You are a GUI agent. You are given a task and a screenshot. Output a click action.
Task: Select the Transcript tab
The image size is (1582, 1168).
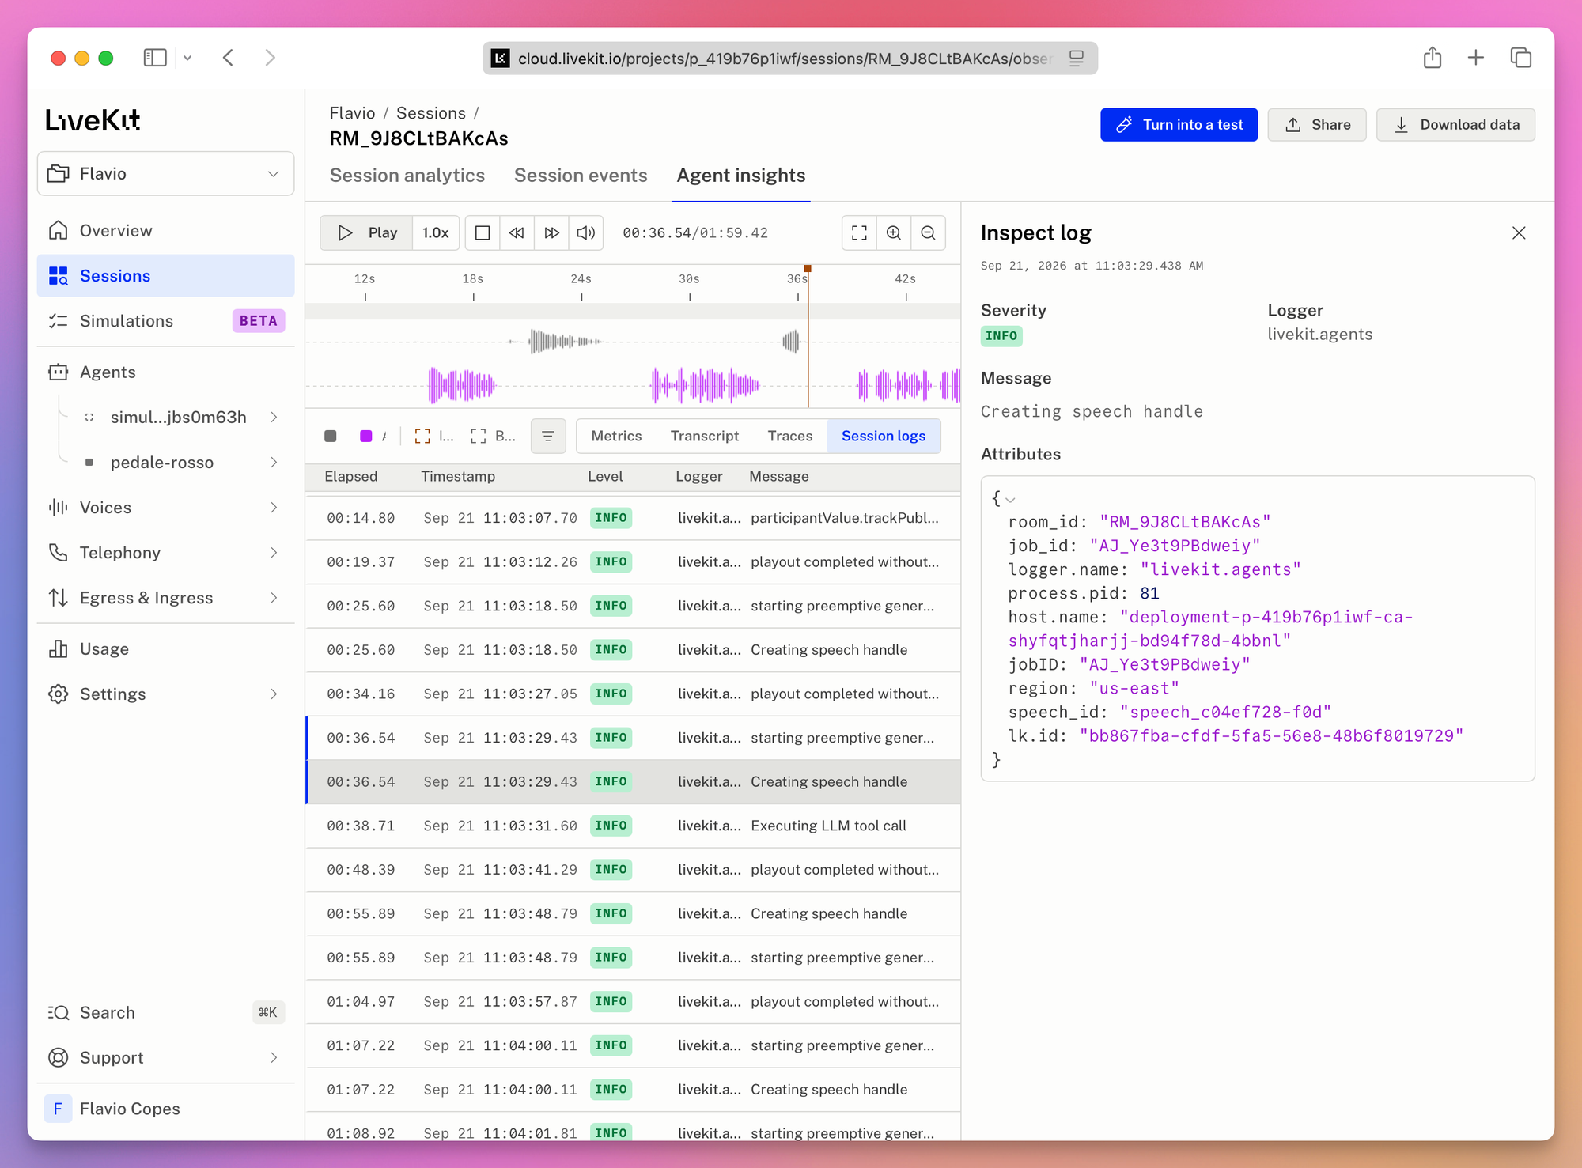coord(705,436)
